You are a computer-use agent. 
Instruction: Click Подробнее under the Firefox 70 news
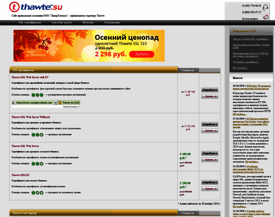coord(240,114)
